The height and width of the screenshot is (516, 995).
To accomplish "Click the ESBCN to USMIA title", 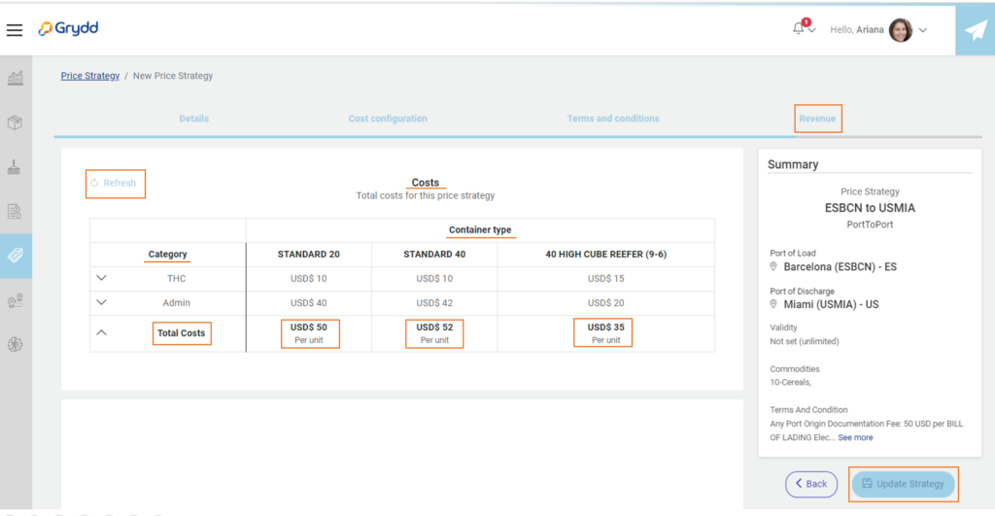I will click(x=870, y=208).
